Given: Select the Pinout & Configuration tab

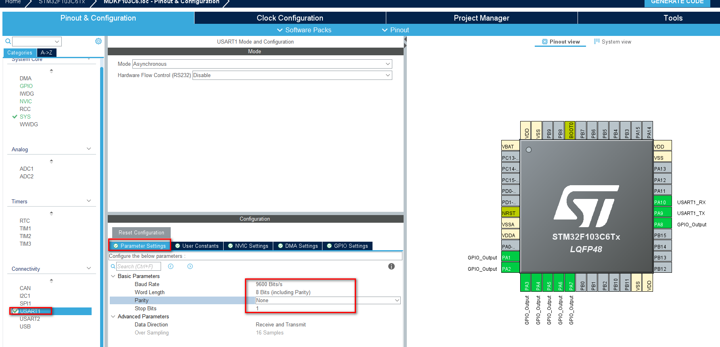Looking at the screenshot, I should (98, 18).
